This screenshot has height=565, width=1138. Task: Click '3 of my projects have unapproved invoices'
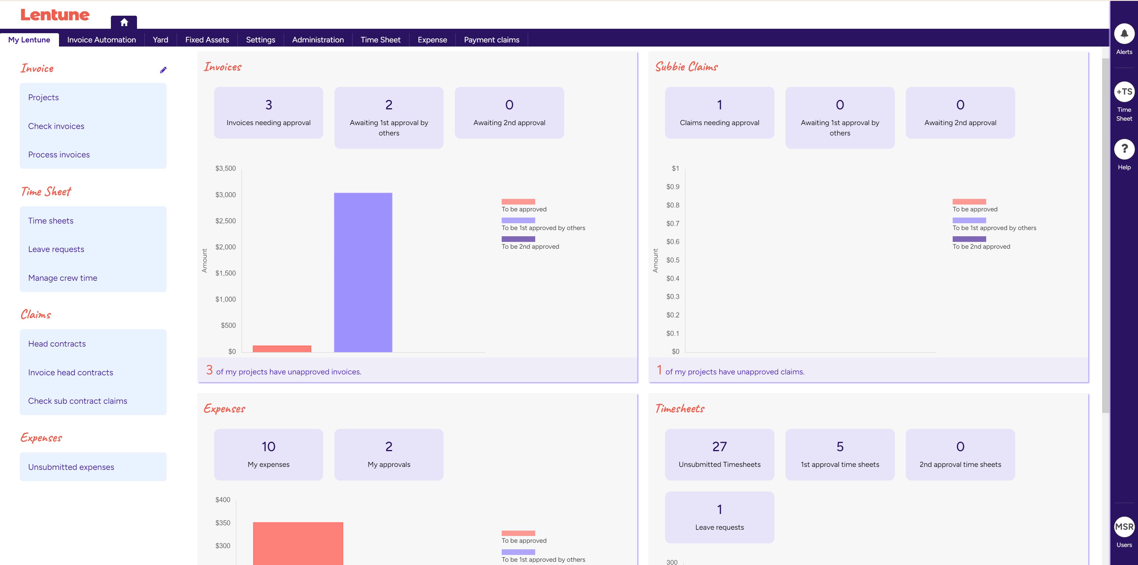tap(284, 371)
